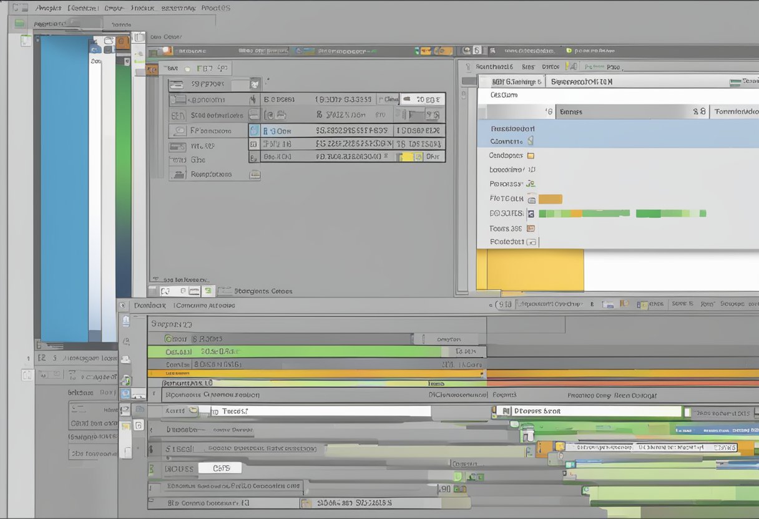
Task: Click the orange icon beside Foars 366
Action: pyautogui.click(x=531, y=228)
